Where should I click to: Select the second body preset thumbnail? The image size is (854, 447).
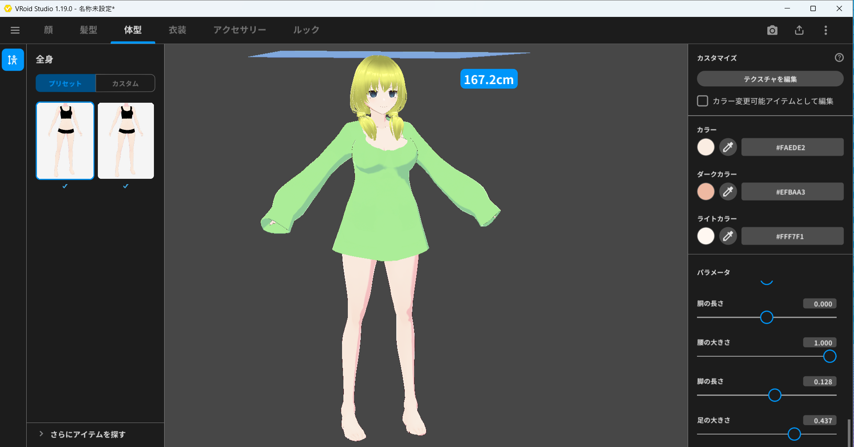click(126, 141)
